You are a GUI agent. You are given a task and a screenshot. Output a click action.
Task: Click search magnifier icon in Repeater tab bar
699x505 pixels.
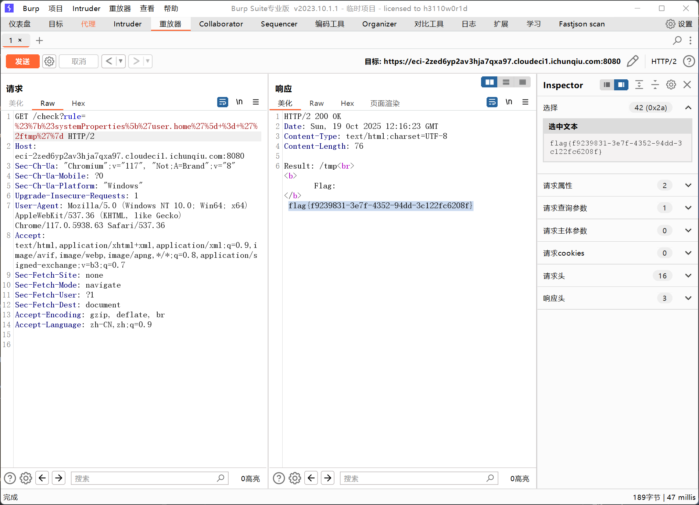[x=677, y=40]
